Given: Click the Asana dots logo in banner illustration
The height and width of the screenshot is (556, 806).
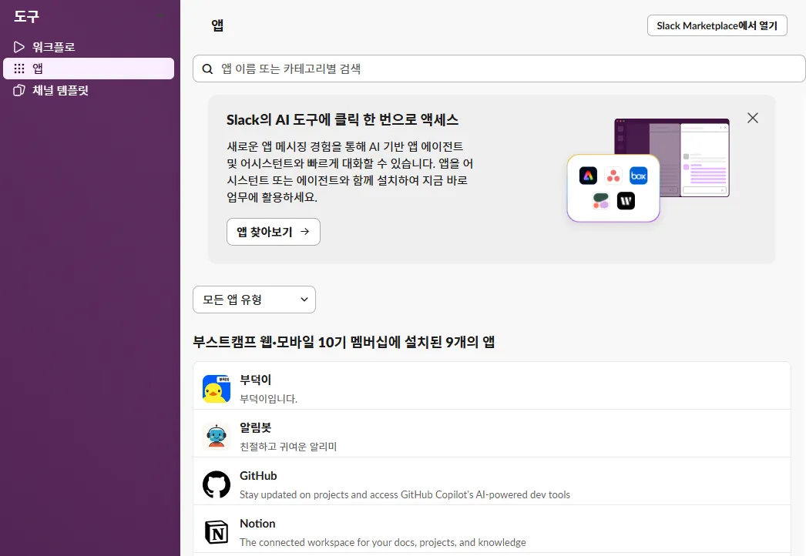Looking at the screenshot, I should coord(613,176).
